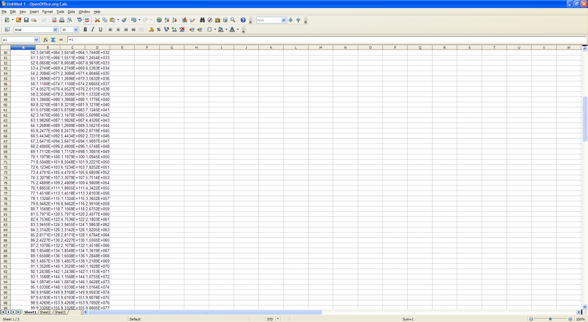Export directly as PDF icon

pos(54,20)
